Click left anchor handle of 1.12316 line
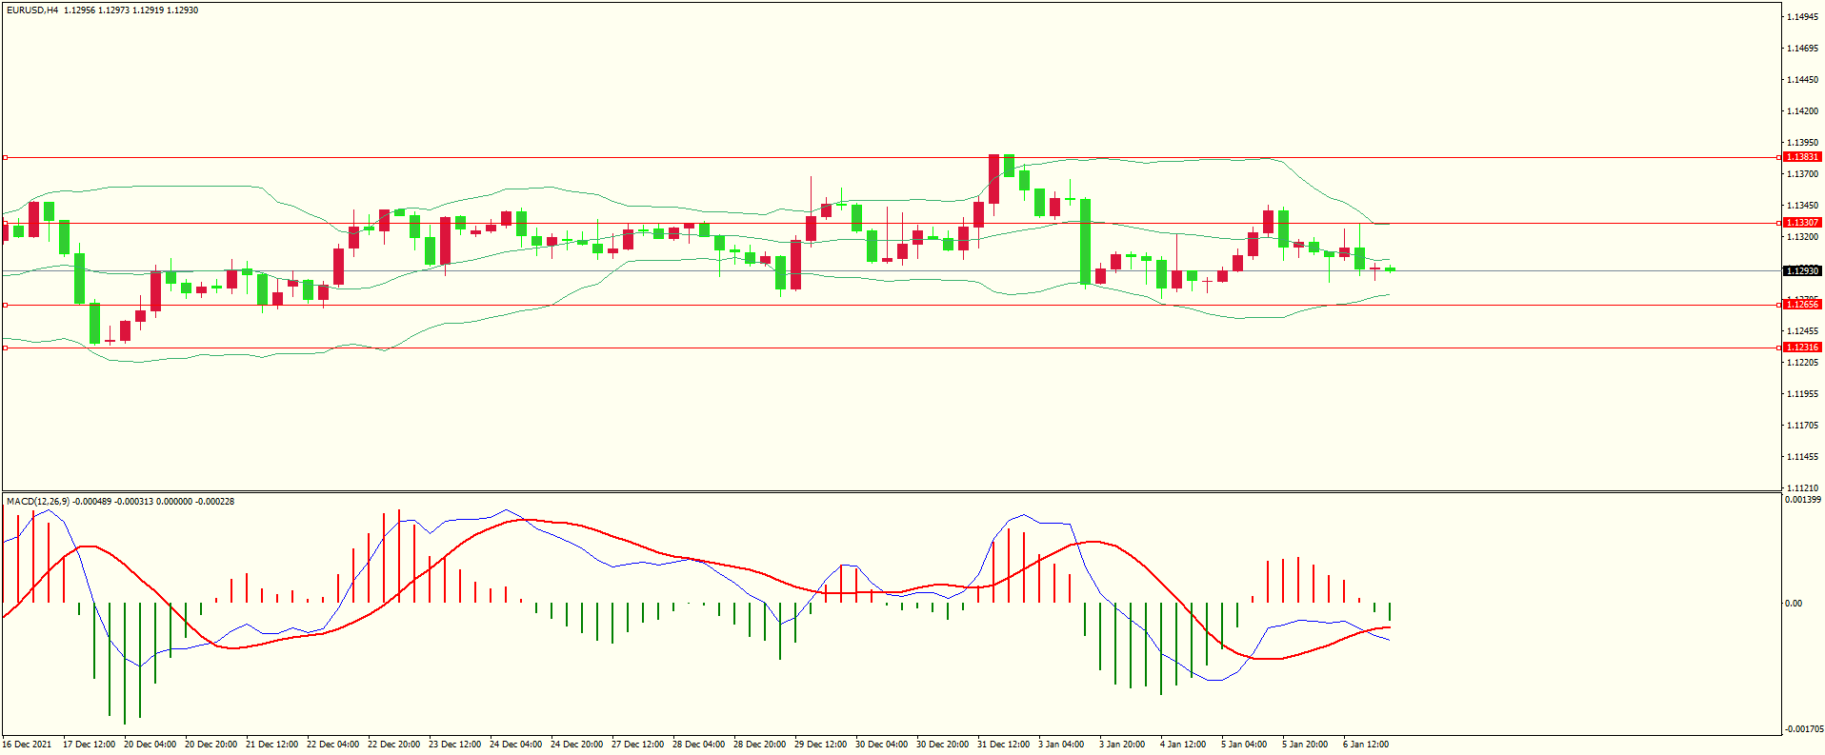Viewport: 1825px width, 755px height. [x=5, y=348]
